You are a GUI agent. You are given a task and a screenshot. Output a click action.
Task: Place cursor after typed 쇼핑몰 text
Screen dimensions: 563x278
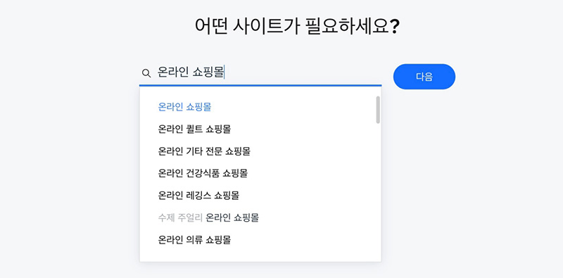click(224, 73)
